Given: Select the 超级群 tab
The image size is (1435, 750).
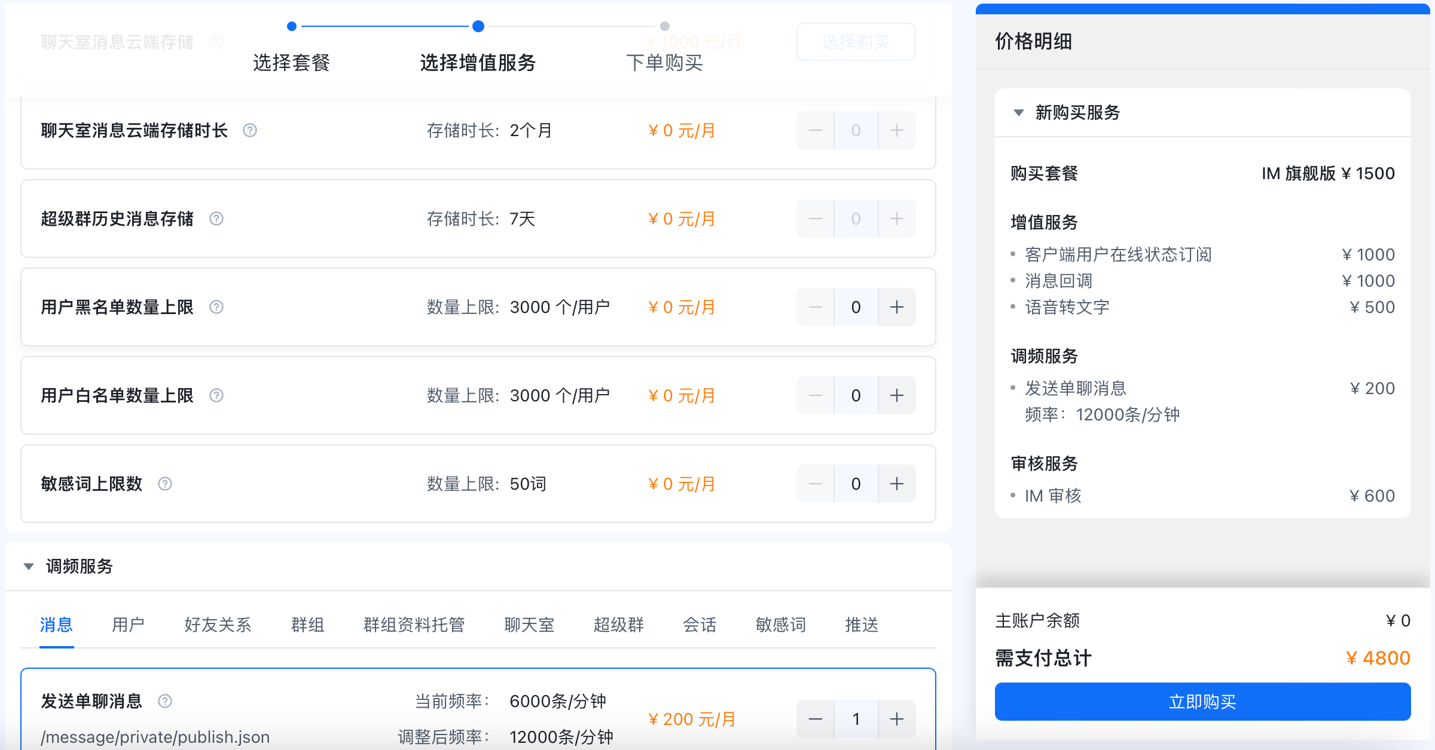Looking at the screenshot, I should pos(618,625).
